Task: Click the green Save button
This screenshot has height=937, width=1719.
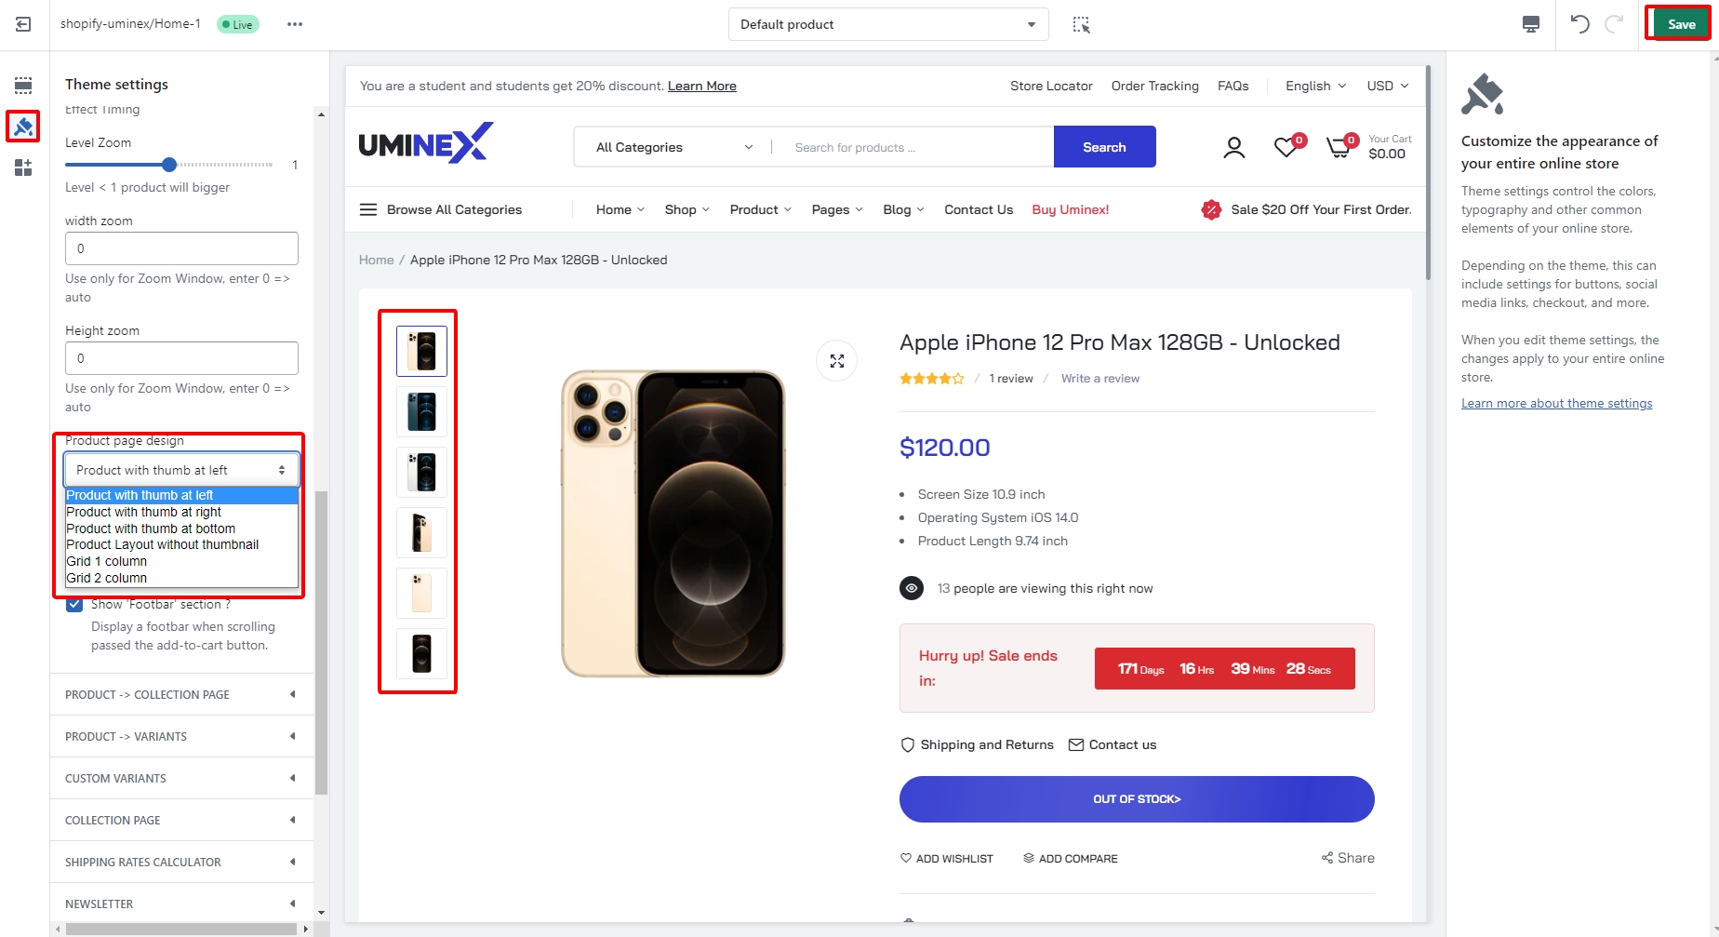Action: tap(1680, 24)
